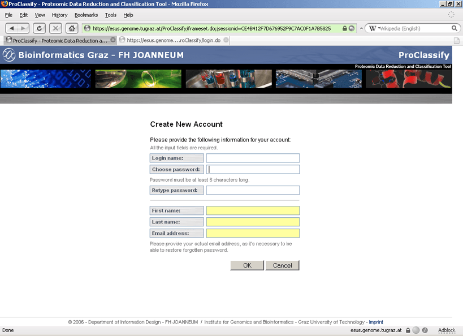The width and height of the screenshot is (463, 336).
Task: Open the Tools menu
Action: 111,15
